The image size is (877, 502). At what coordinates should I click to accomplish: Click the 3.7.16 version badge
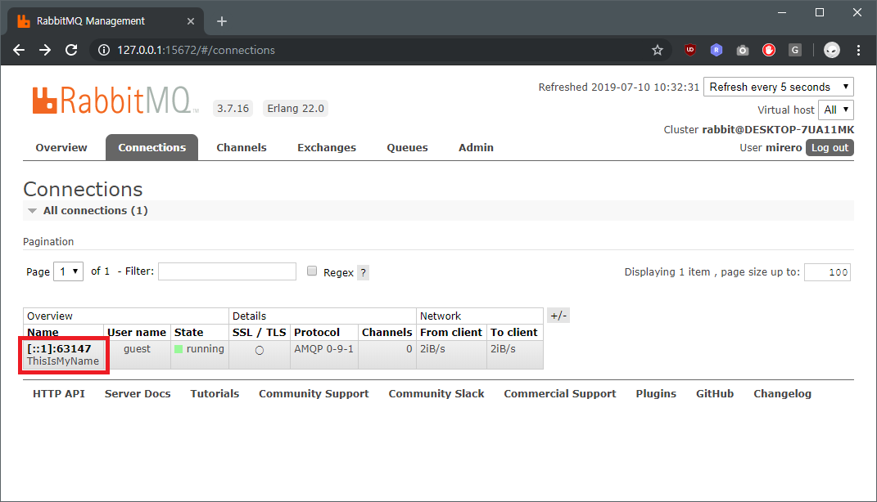pos(233,108)
